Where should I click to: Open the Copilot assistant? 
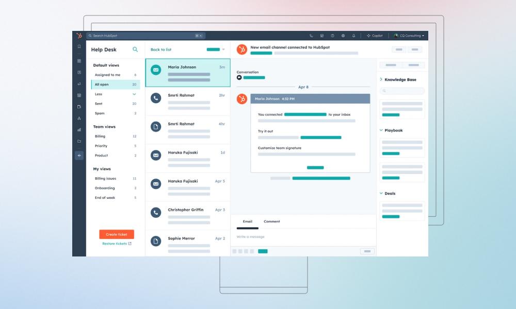pyautogui.click(x=375, y=35)
